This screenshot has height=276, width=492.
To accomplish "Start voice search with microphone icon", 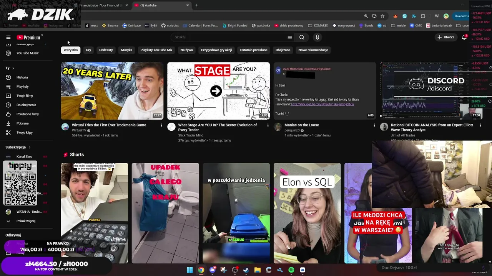I will click(x=317, y=37).
